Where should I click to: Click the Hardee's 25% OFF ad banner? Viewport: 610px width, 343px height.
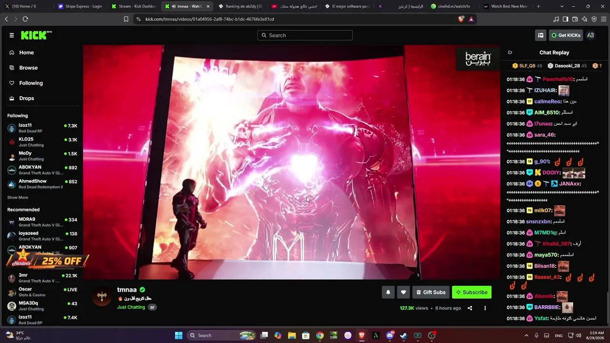pos(48,260)
